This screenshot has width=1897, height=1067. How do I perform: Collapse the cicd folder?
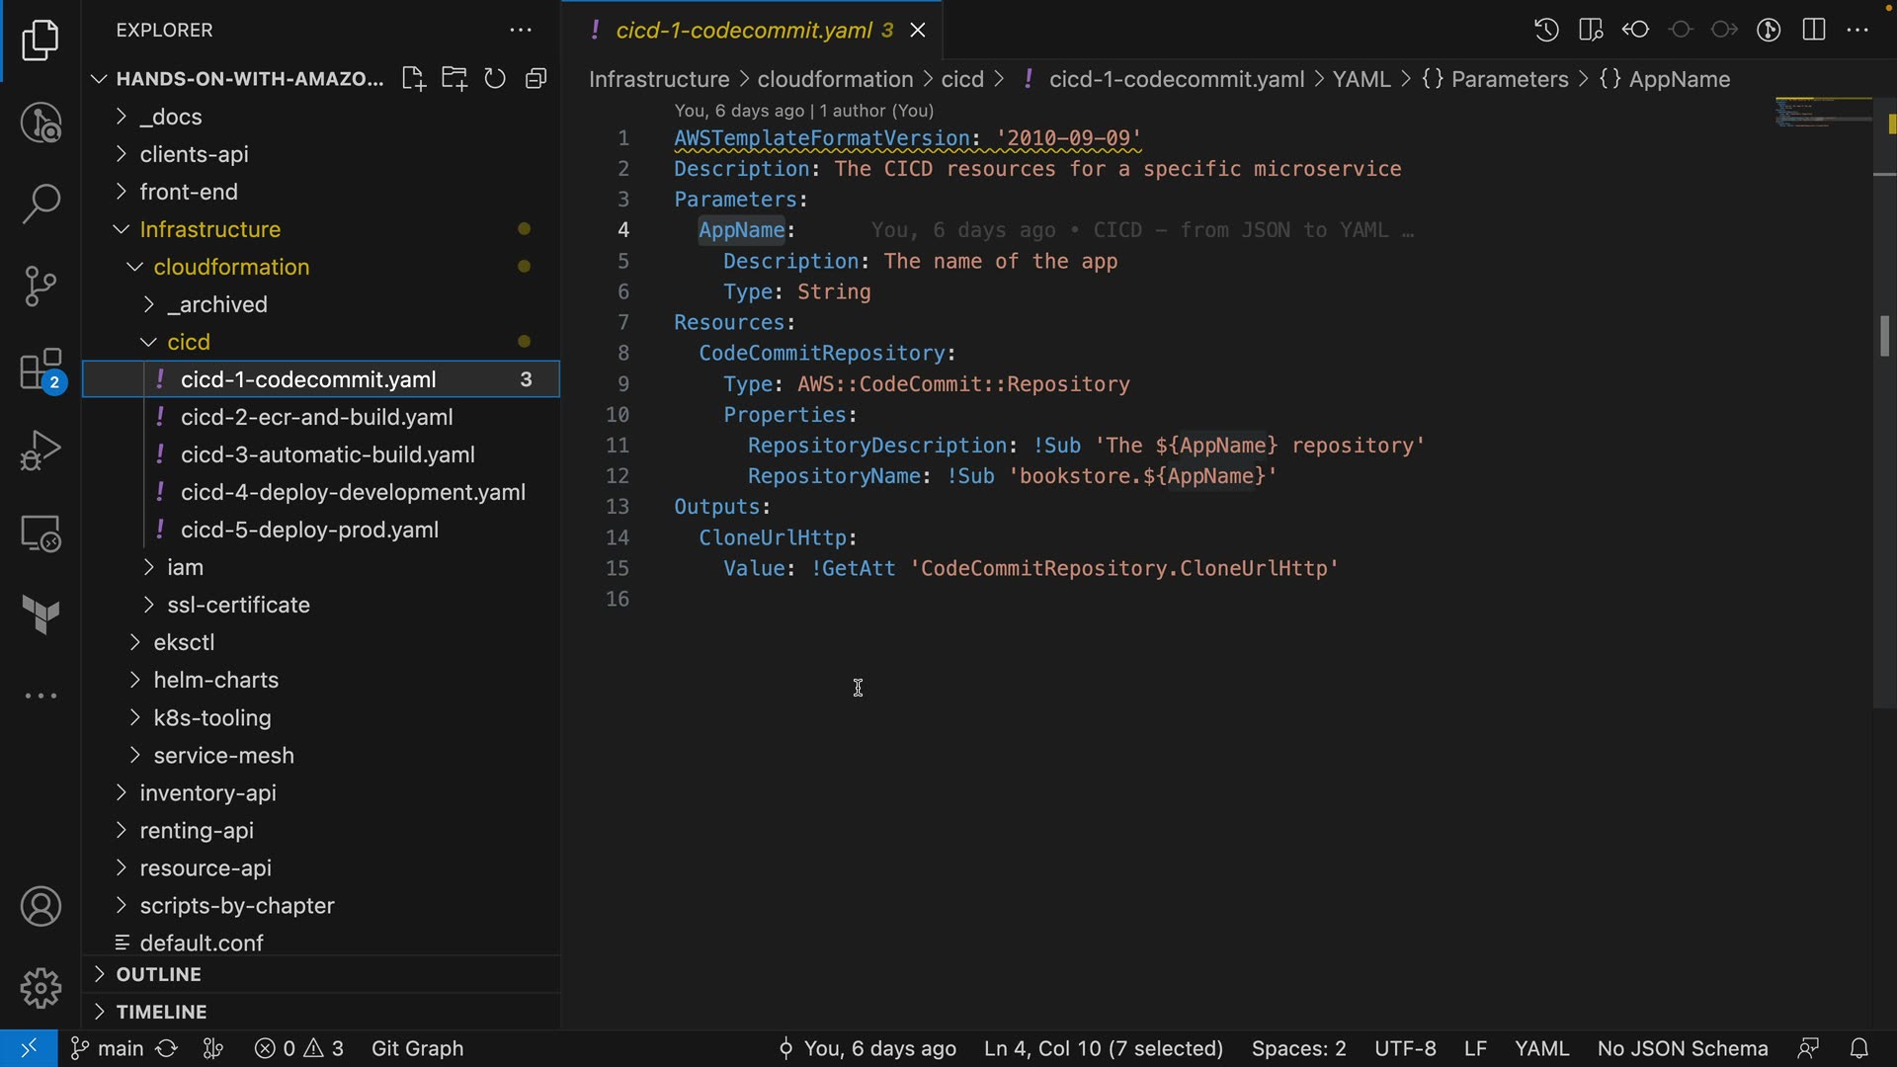(188, 342)
